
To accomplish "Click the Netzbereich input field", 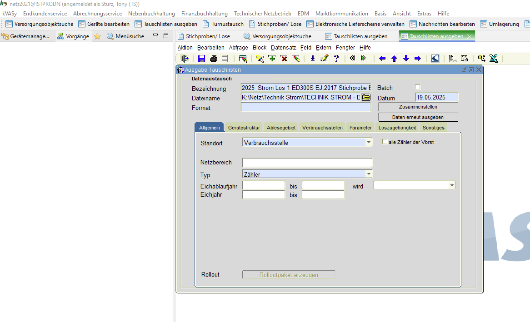I will tap(307, 163).
